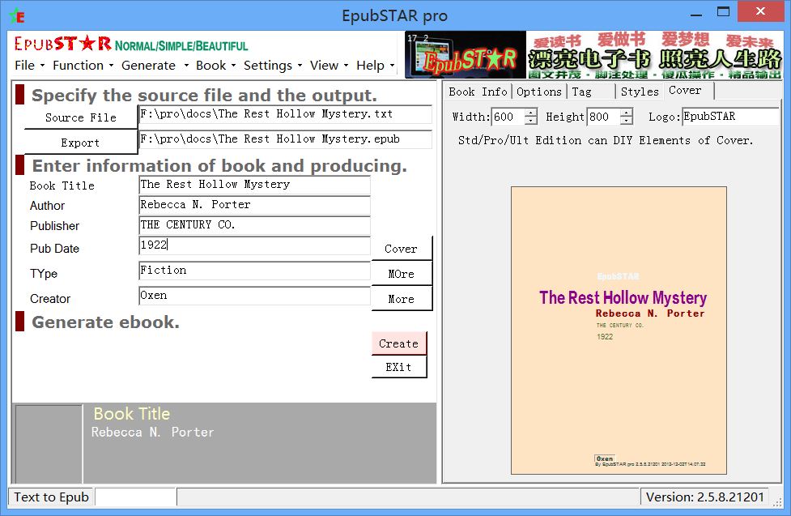Screen dimensions: 791x516
Task: Click the More button beside Creator
Action: point(402,299)
